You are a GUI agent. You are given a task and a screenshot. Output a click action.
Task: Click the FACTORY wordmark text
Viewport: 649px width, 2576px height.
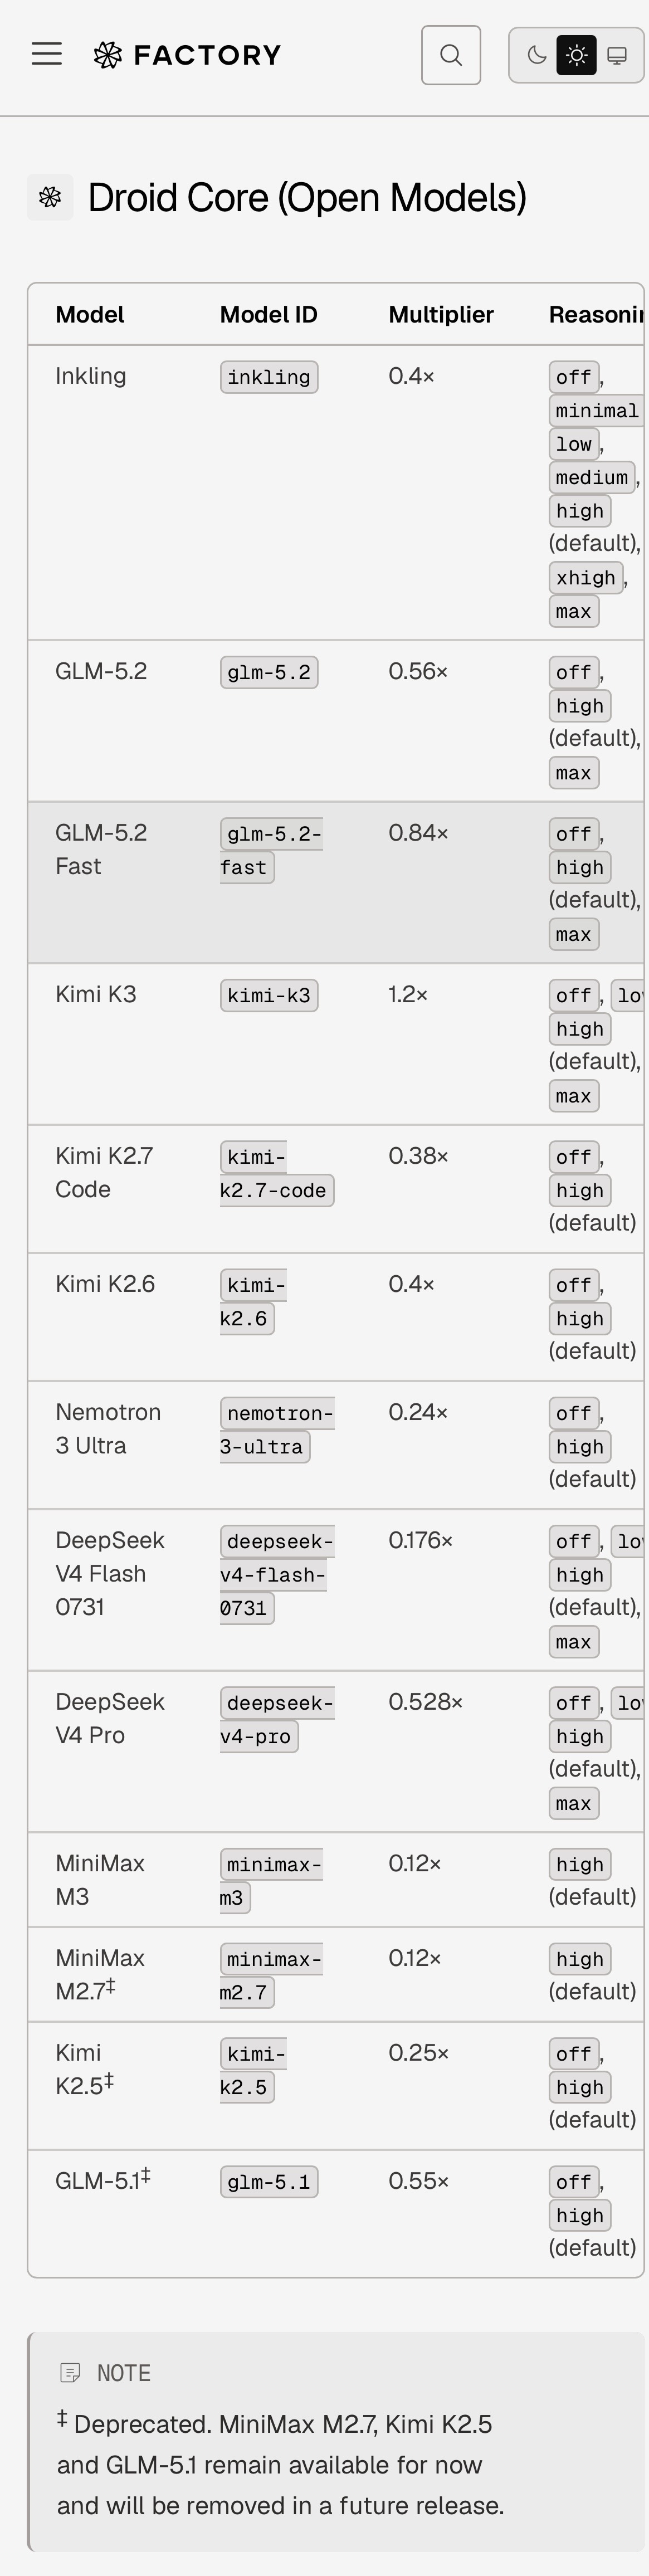pos(207,55)
